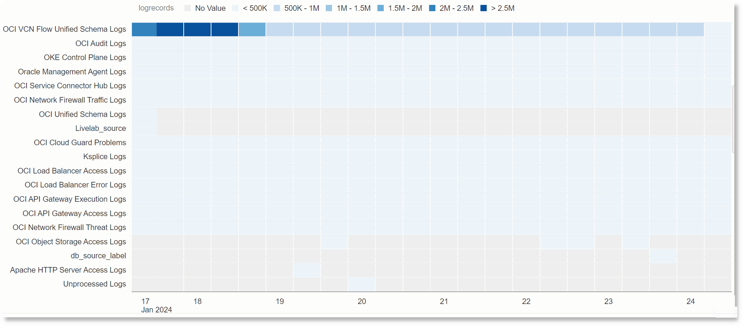The height and width of the screenshot is (326, 743).
Task: Click 'Apache HTTP Server Access Logs' label
Action: point(68,270)
